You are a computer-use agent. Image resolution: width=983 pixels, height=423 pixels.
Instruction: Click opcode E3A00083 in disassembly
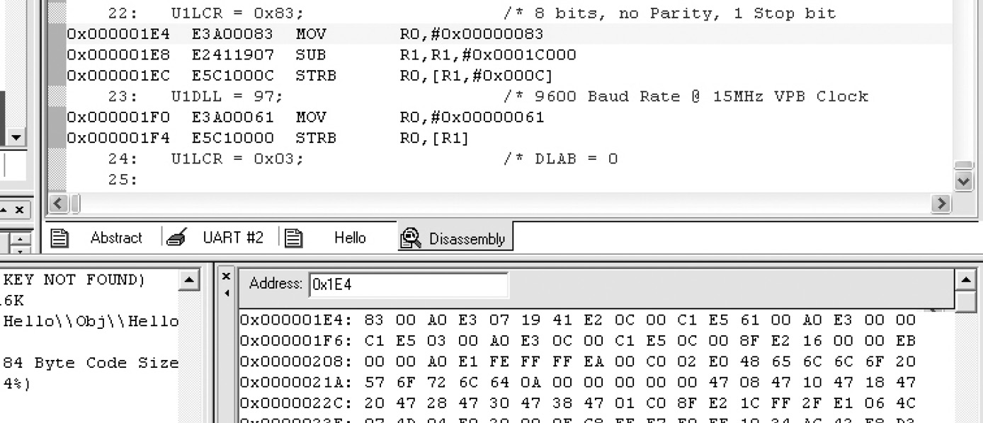click(x=233, y=34)
